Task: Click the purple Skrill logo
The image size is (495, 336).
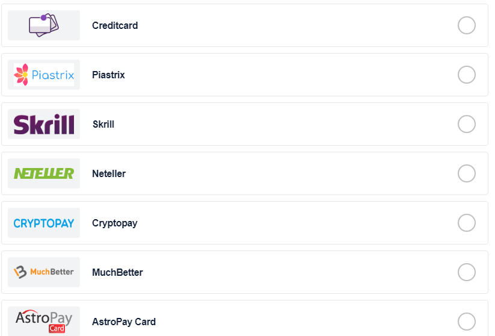Action: tap(44, 124)
